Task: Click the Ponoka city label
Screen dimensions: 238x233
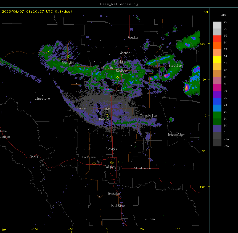Action: coord(133,38)
